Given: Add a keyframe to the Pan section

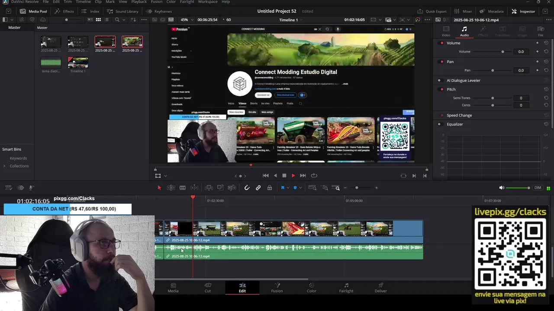Looking at the screenshot, I should coord(537,61).
